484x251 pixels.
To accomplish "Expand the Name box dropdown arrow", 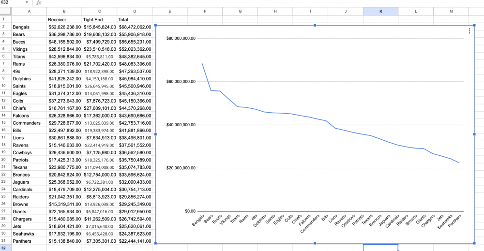I will [x=27, y=2].
